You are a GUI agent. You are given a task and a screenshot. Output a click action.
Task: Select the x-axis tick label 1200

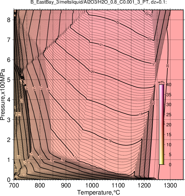click(144, 185)
